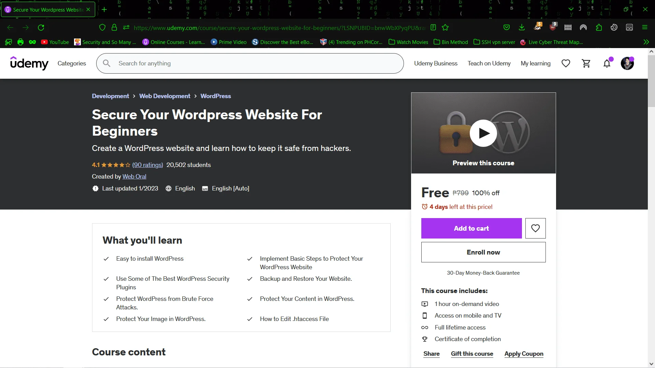Play the course preview video
This screenshot has width=655, height=368.
(x=483, y=133)
